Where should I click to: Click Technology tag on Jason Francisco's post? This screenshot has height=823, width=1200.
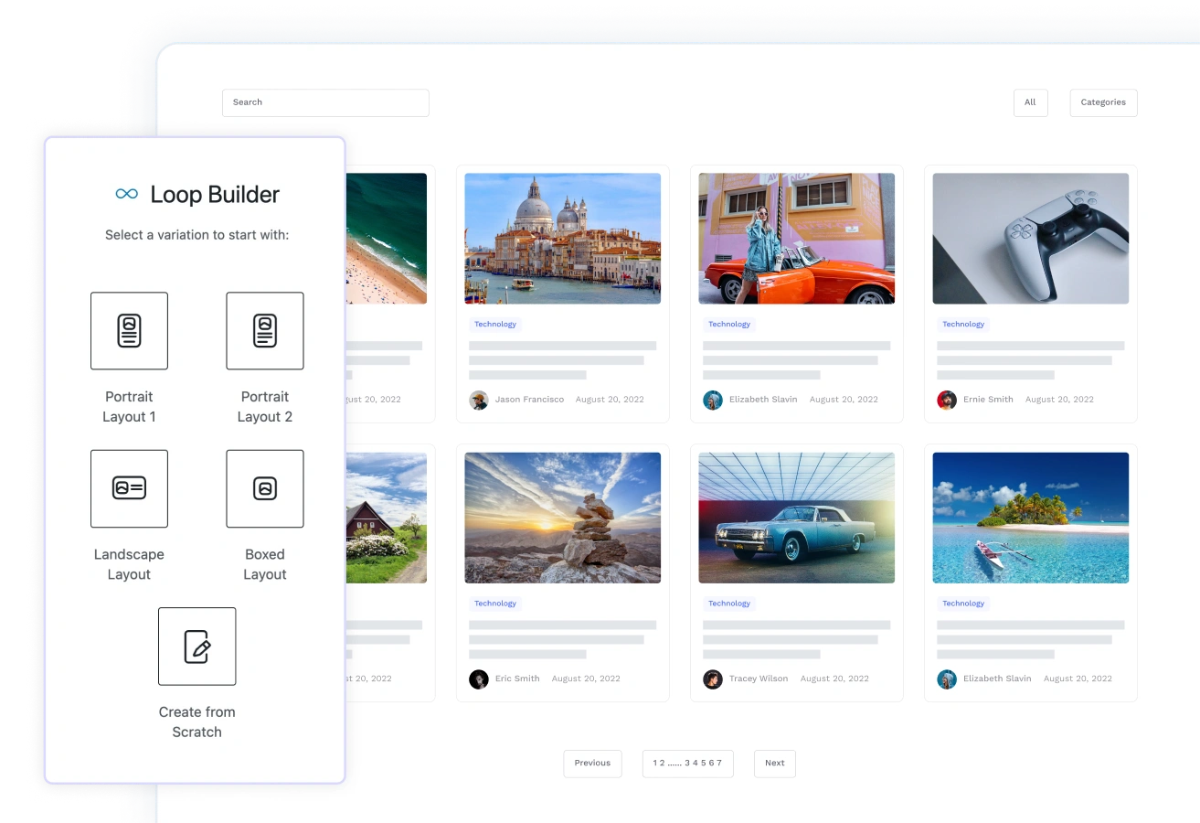coord(495,325)
